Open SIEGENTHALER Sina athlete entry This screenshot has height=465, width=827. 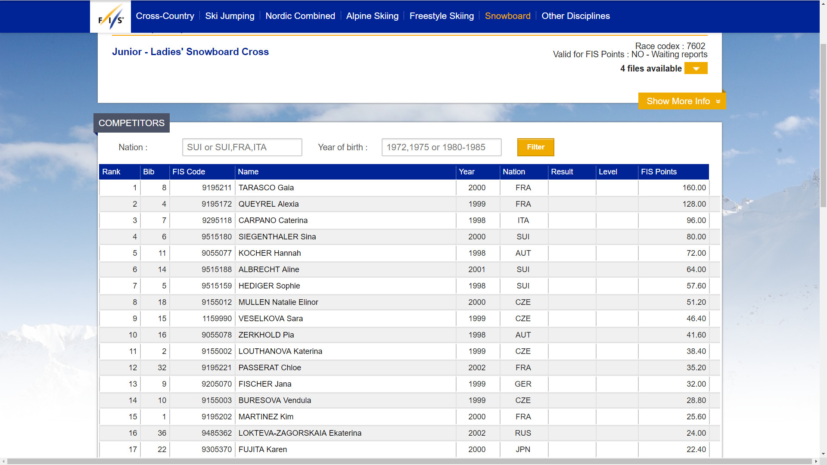pos(277,237)
